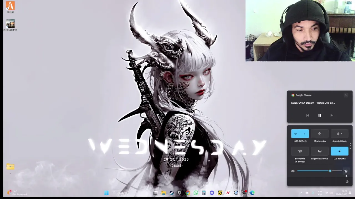Open the taskbar app icon with a red dot
This screenshot has width=355, height=199.
(244, 193)
